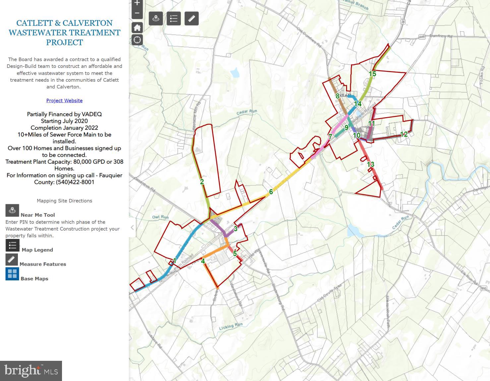Open the map legend list icon in toolbar
Viewport: 490px width, 381px height.
pyautogui.click(x=174, y=19)
